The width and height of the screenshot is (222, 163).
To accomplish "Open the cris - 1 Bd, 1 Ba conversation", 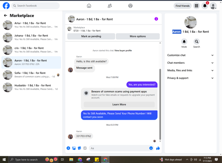I will coord(31,50).
